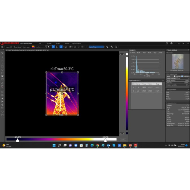The width and height of the screenshot is (190, 190).
Task: Select the crosshair point measurement tool
Action: (2, 57)
